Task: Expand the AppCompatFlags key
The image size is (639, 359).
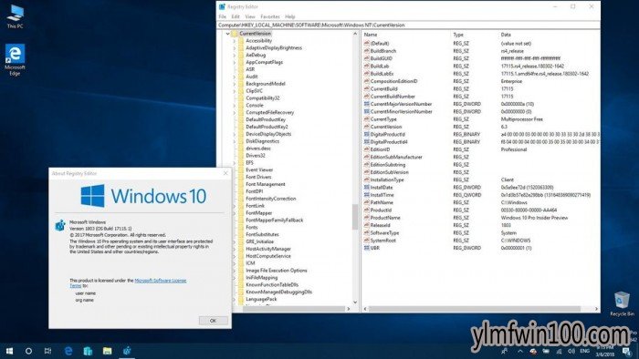Action: tap(235, 62)
